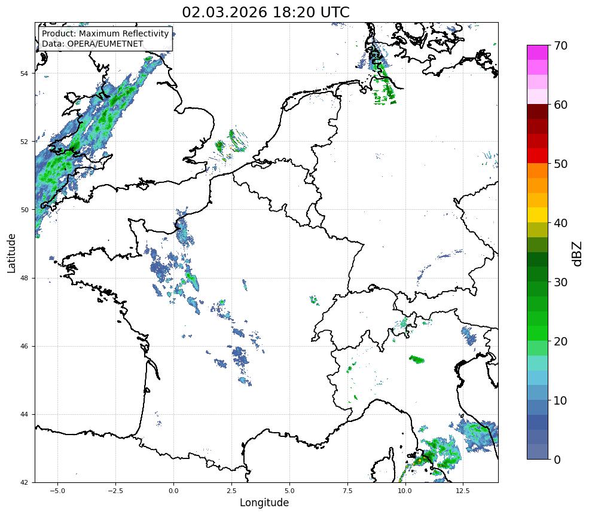Click the longitude tick label -5.0

[x=57, y=491]
